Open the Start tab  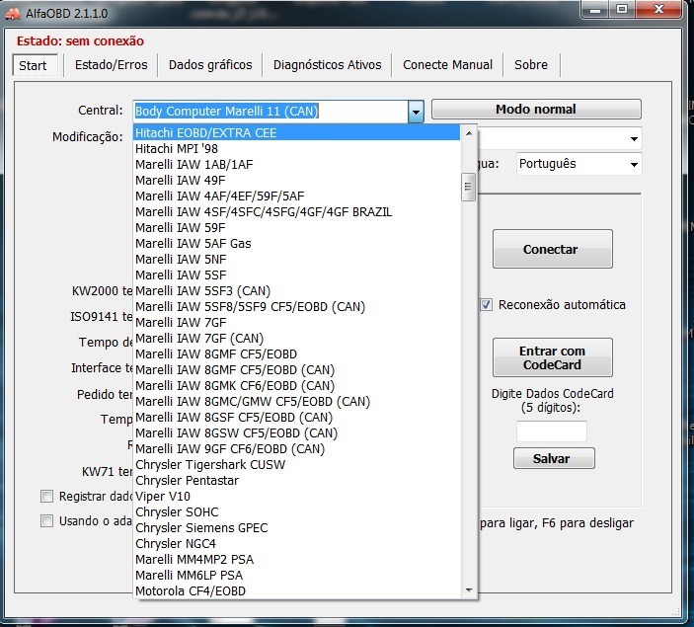tap(35, 65)
